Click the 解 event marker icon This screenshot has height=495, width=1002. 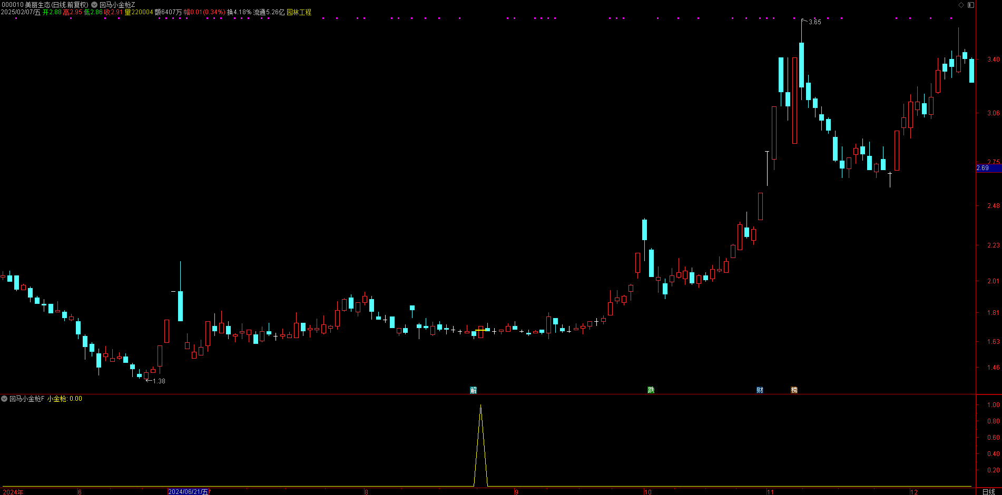[x=473, y=390]
